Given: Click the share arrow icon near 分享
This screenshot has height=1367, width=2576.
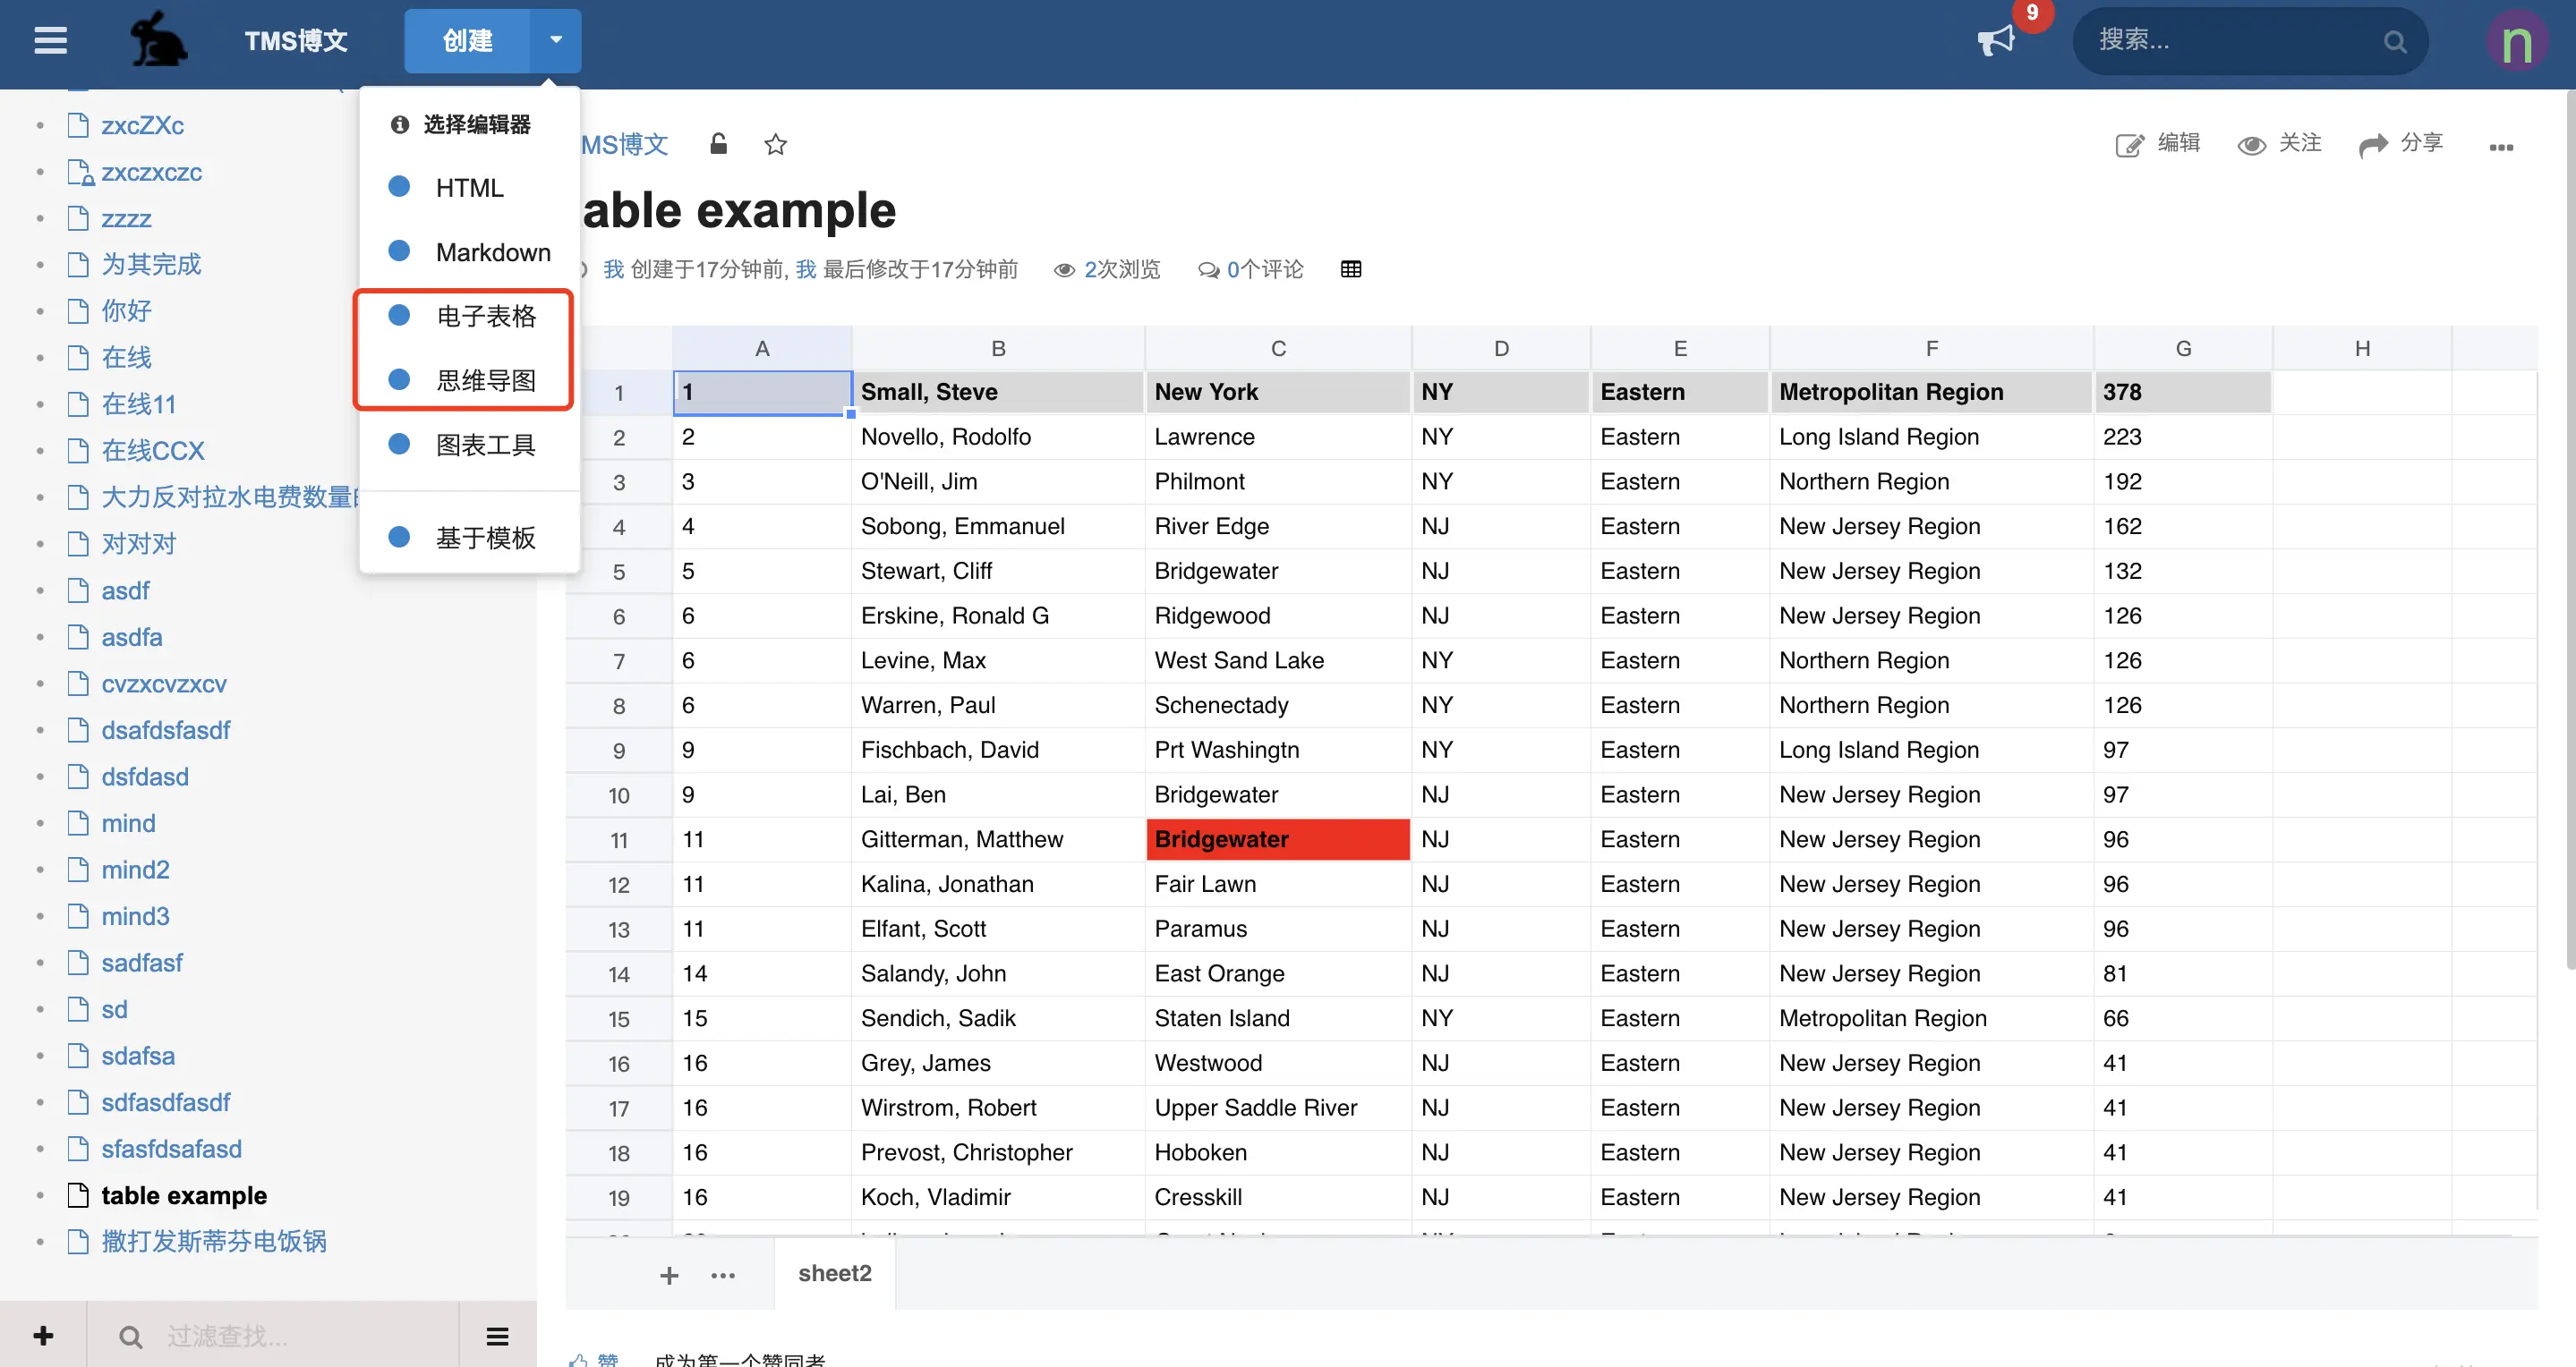Looking at the screenshot, I should click(2373, 146).
